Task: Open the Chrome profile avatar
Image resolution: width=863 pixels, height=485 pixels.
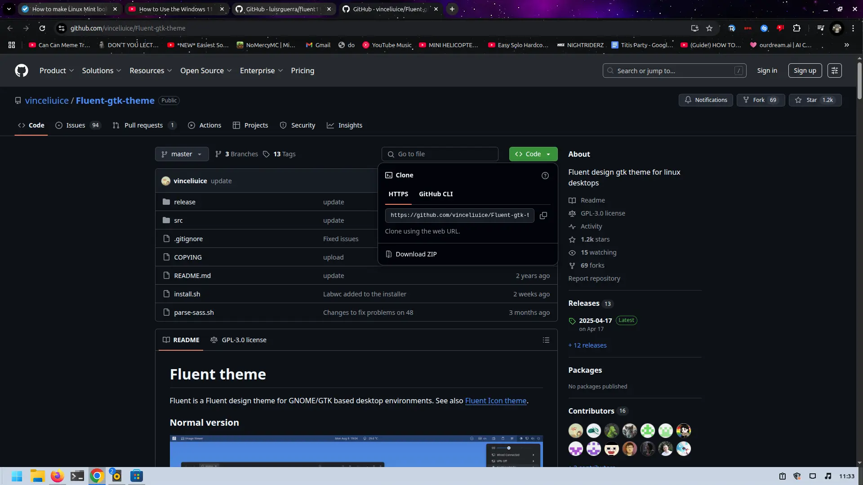Action: (x=836, y=28)
